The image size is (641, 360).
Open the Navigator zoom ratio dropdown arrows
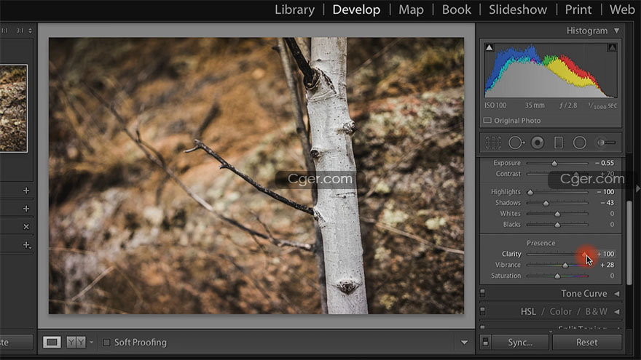[x=30, y=31]
